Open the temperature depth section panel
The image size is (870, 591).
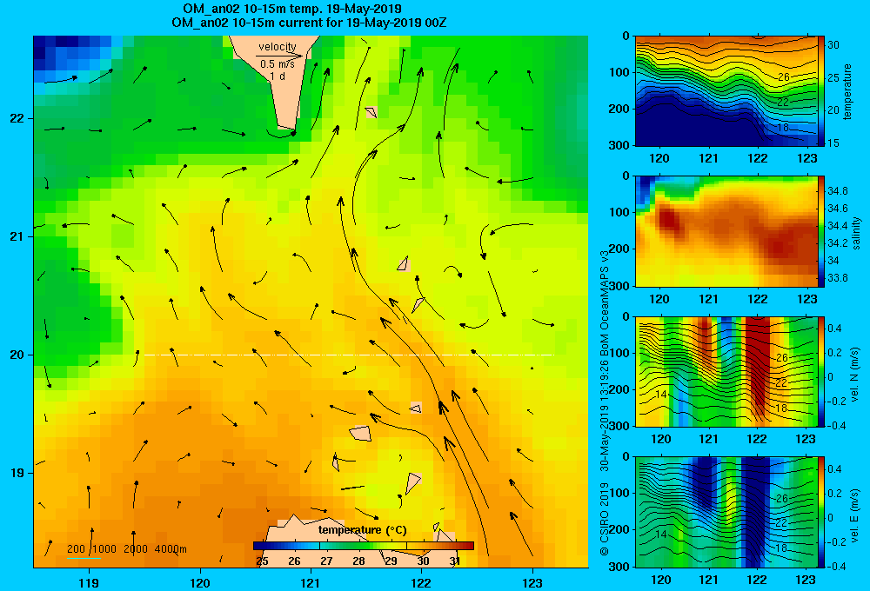(726, 91)
